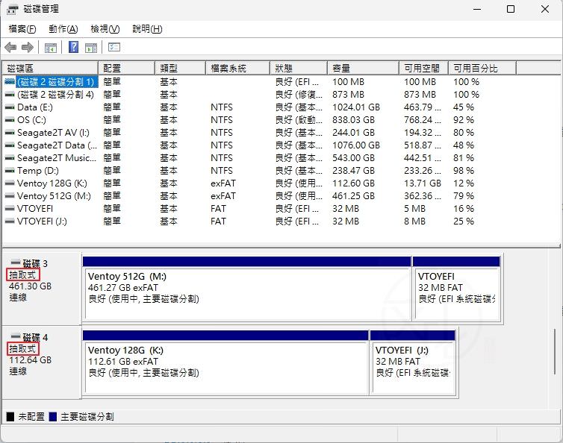Sort list by 容量 column header

click(361, 68)
